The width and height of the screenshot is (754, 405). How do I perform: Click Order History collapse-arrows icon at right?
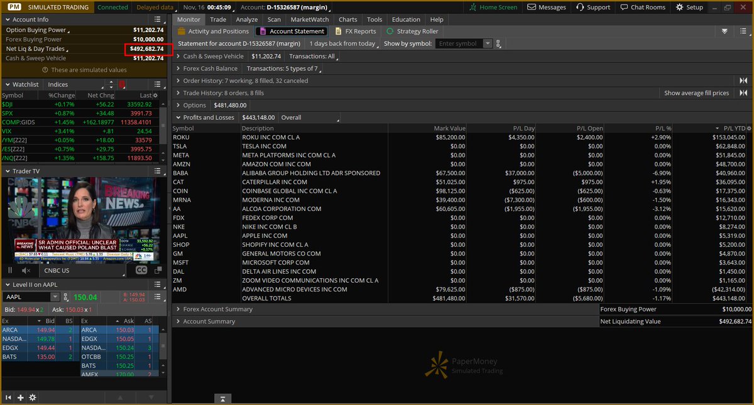pyautogui.click(x=744, y=80)
